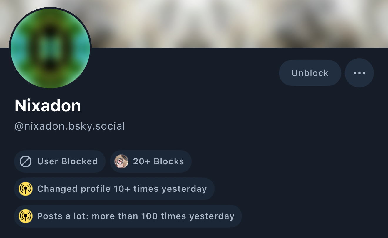388x238 pixels.
Task: Click the labeler avatar on 20+ Blocks
Action: coord(121,161)
